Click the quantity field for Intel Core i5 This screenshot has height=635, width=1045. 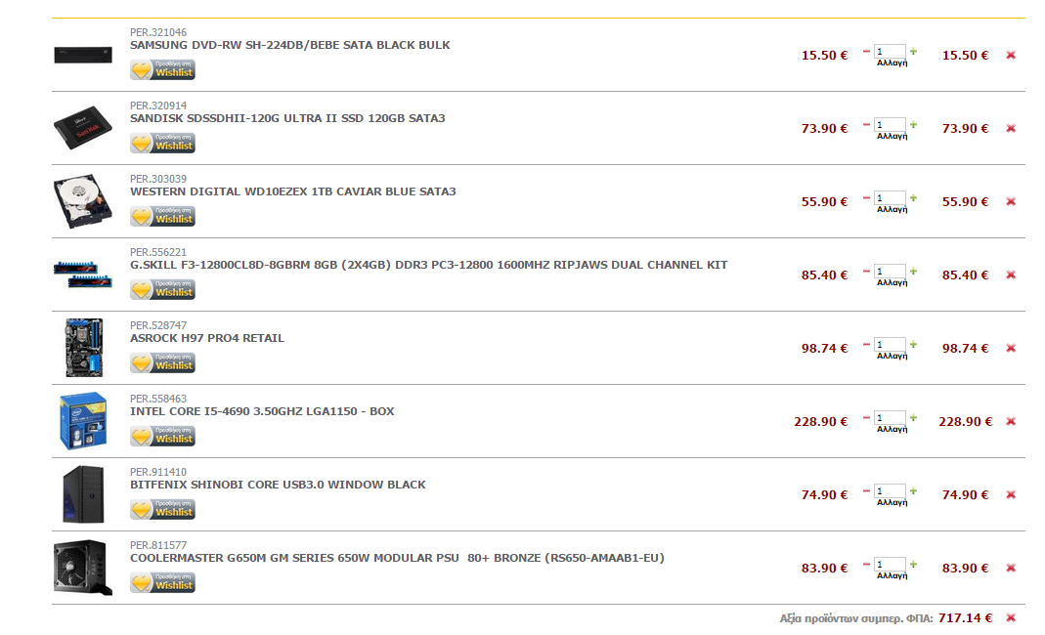(x=890, y=418)
